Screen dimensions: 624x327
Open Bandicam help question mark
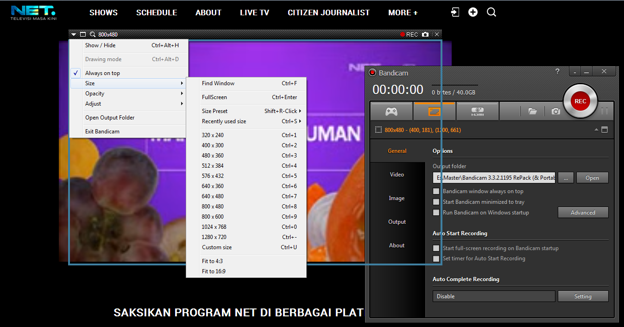click(x=557, y=71)
